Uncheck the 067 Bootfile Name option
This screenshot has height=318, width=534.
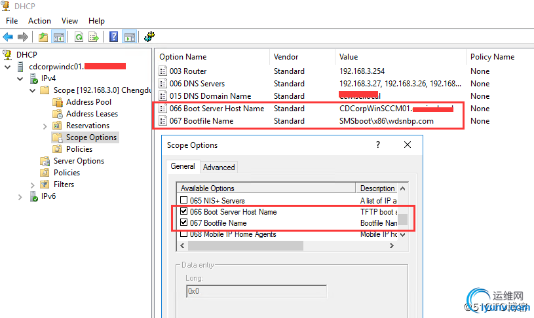183,223
